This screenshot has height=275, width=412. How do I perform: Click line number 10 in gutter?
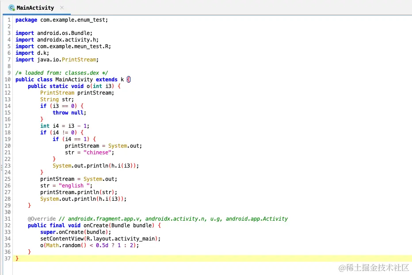click(8, 80)
